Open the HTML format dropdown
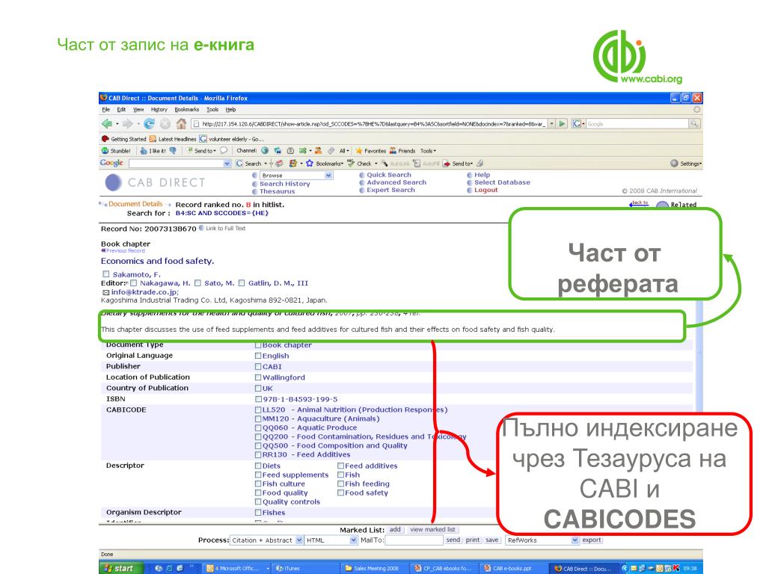 331,540
